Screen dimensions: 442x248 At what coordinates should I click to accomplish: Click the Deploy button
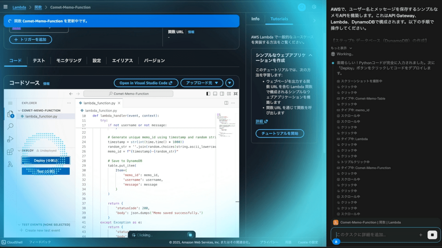click(46, 161)
